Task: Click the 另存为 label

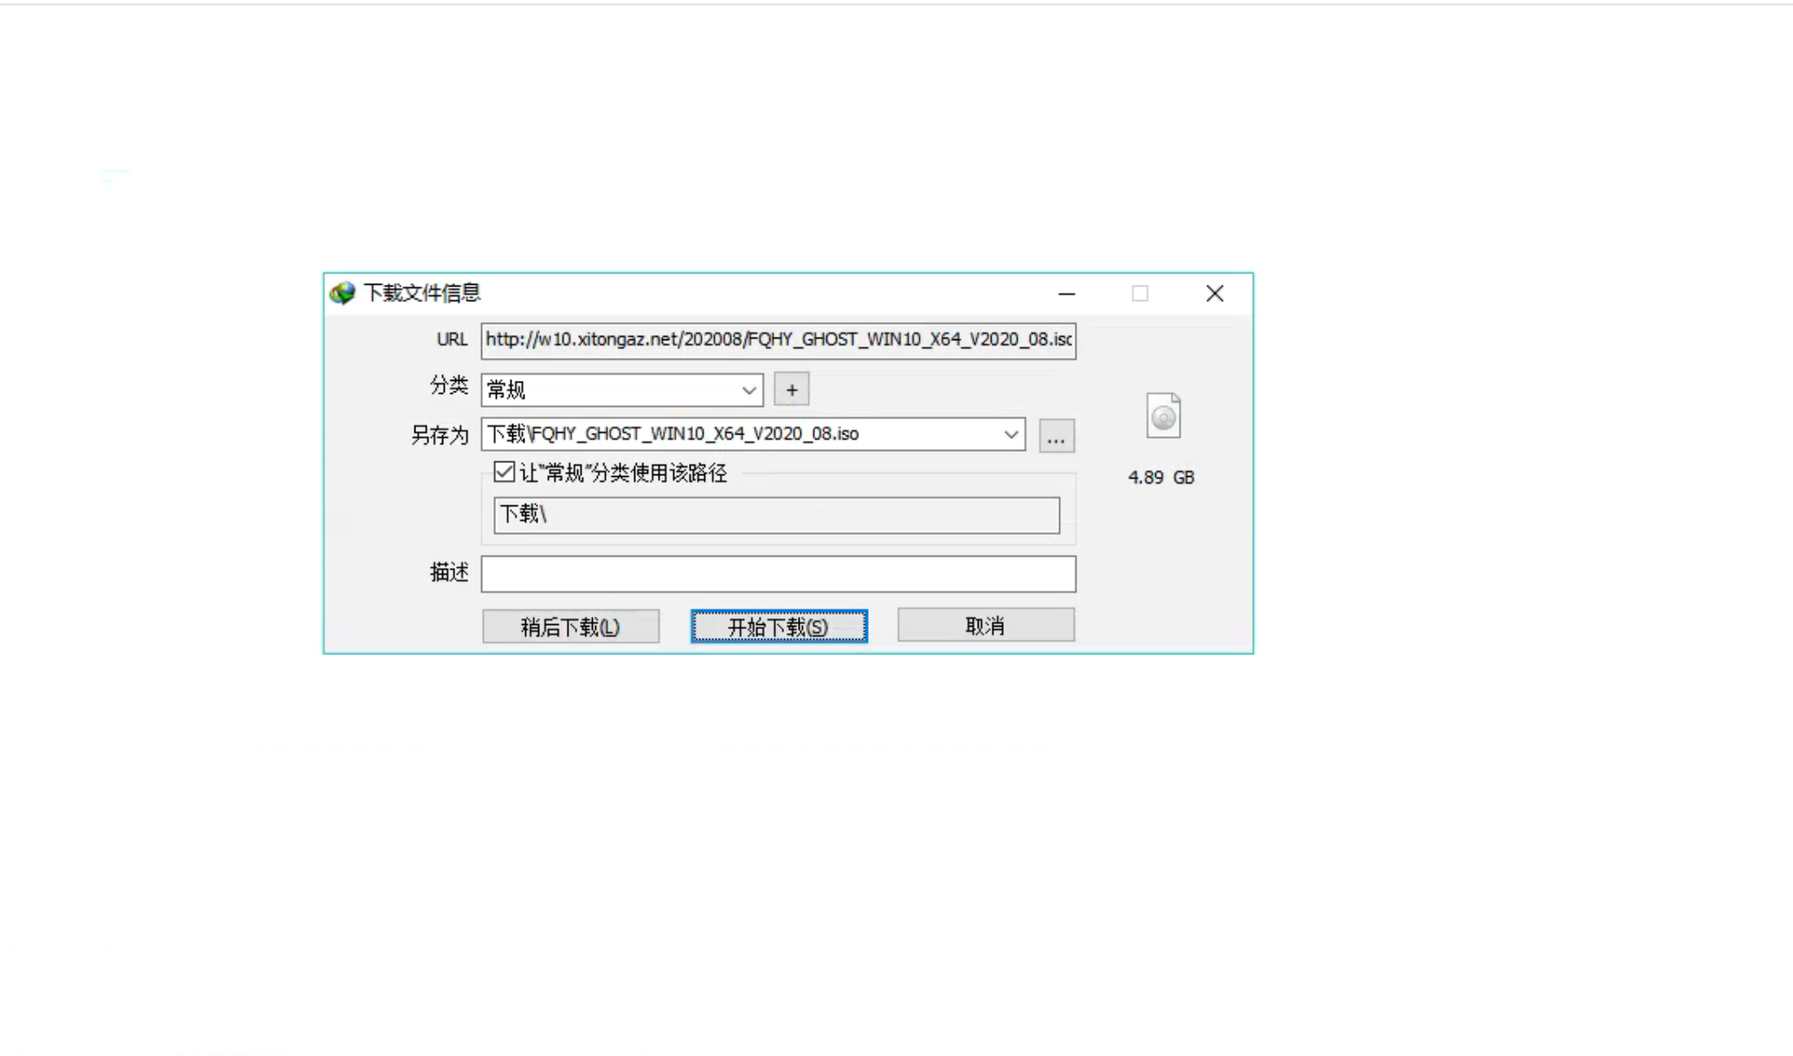Action: point(440,435)
